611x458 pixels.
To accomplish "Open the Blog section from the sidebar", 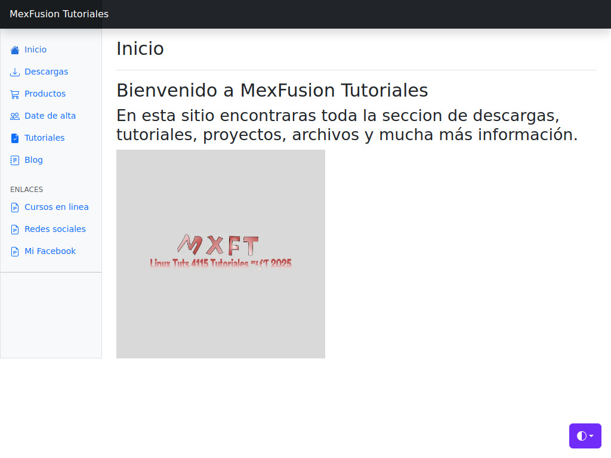I will coord(33,160).
